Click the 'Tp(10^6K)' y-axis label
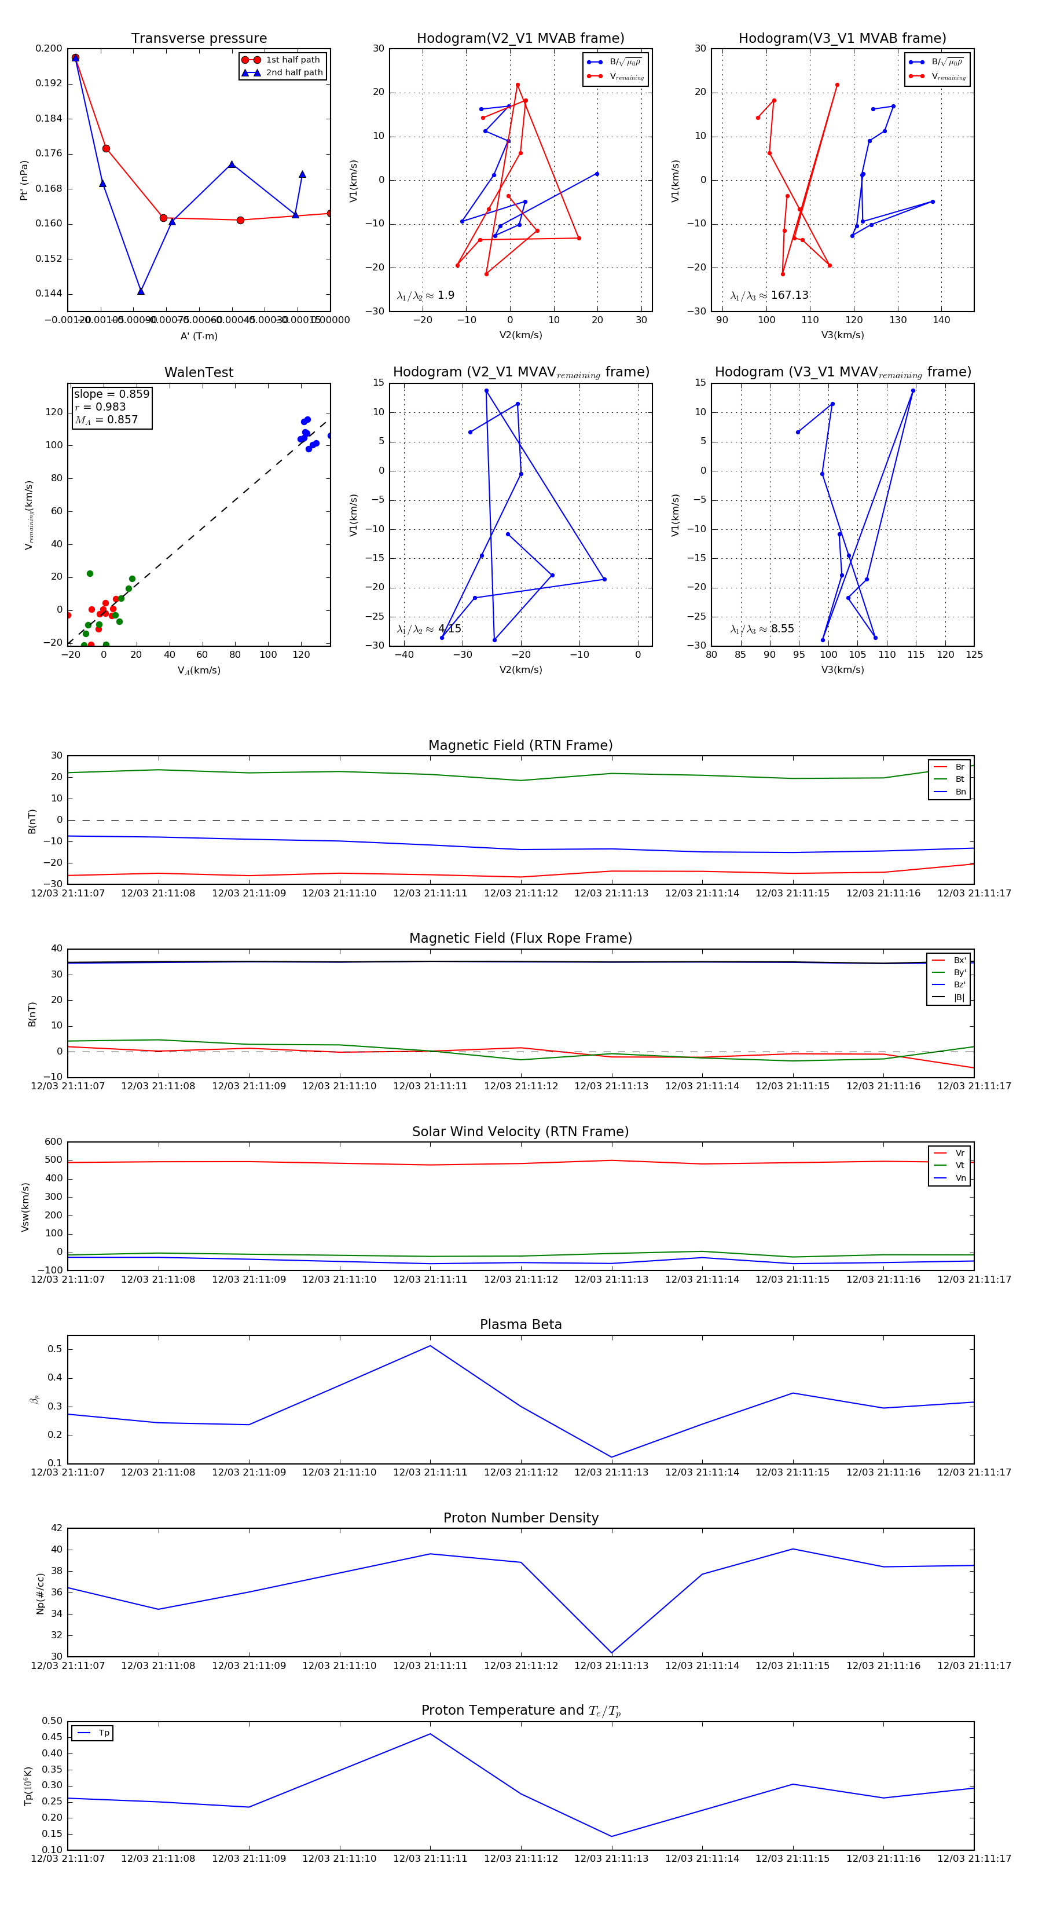Image resolution: width=1042 pixels, height=1911 pixels. 28,1786
